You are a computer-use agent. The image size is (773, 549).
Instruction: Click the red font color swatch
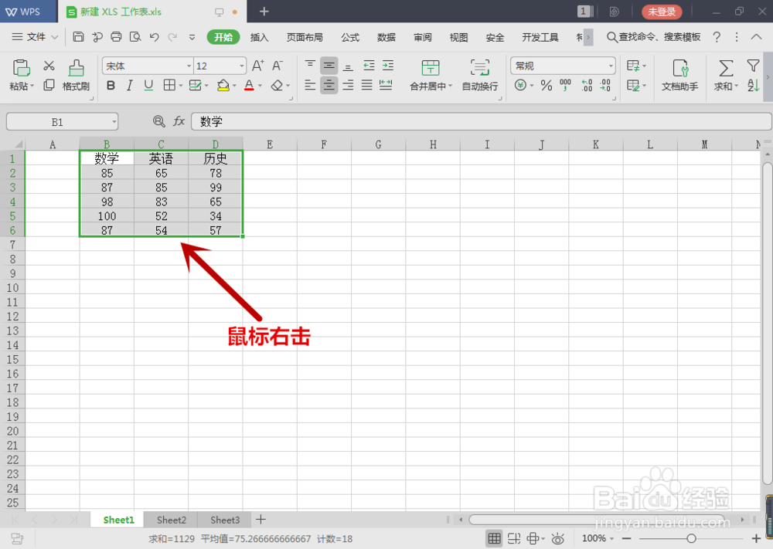[x=250, y=86]
